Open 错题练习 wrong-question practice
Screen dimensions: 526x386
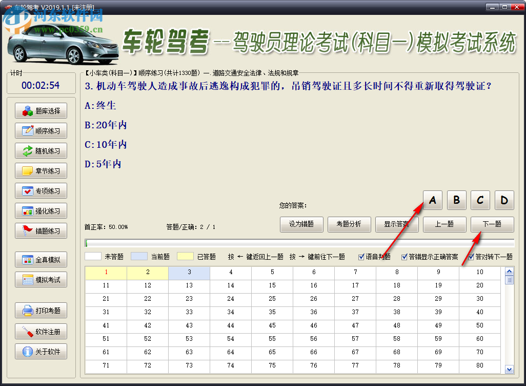tap(41, 230)
